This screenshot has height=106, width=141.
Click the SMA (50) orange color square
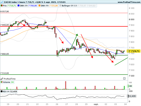click(39, 6)
